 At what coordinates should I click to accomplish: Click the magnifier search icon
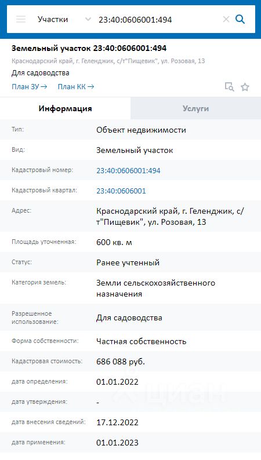(x=240, y=19)
